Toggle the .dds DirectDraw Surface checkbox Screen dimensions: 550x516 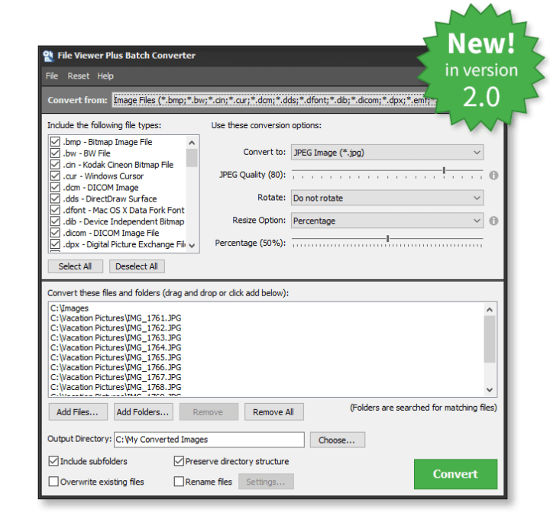(55, 198)
